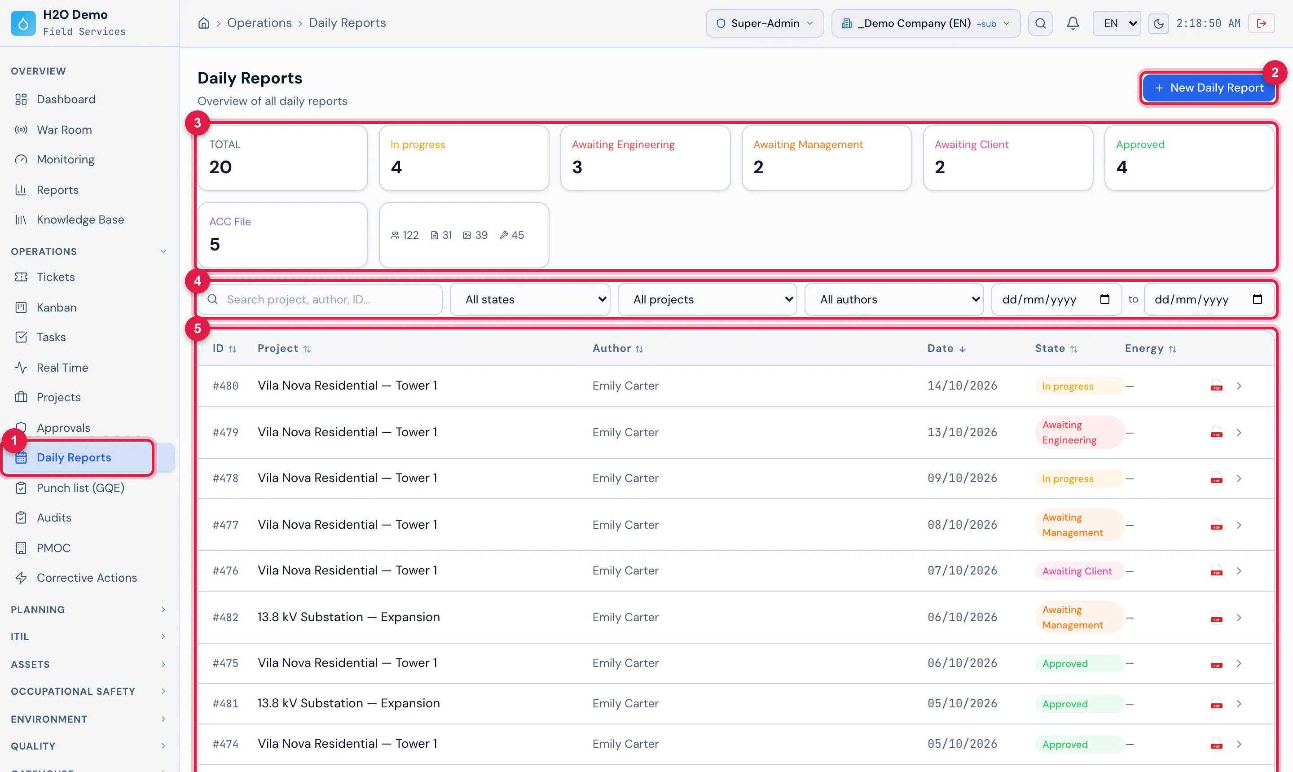The height and width of the screenshot is (772, 1293).
Task: Click the Operations breadcrumb link
Action: [x=259, y=23]
